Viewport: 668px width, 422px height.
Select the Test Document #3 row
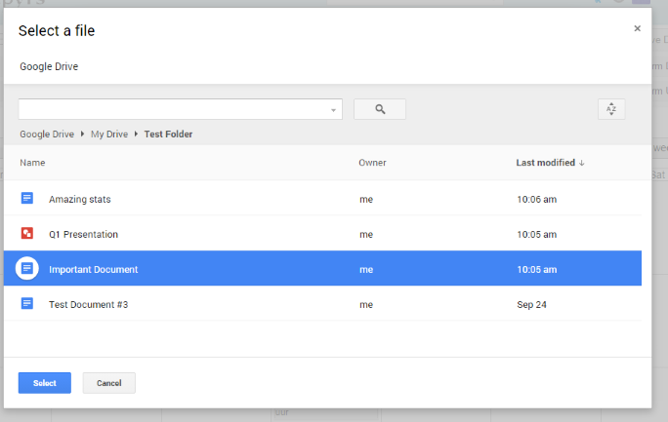pos(322,303)
